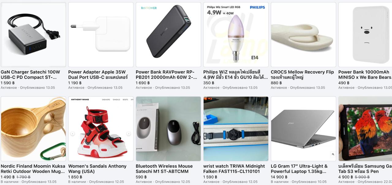The width and height of the screenshot is (392, 185).
Task: Open MINISO We Bare Bears power bank image
Action: (x=365, y=35)
